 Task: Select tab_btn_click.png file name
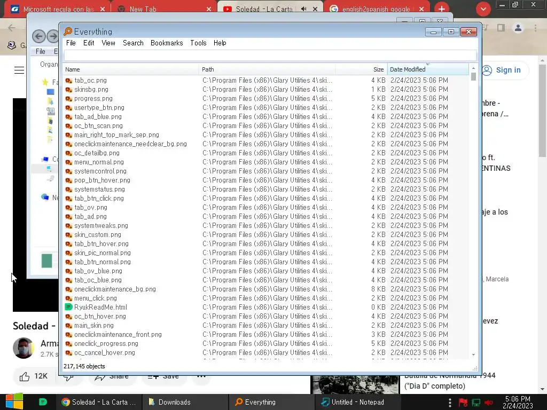point(99,199)
